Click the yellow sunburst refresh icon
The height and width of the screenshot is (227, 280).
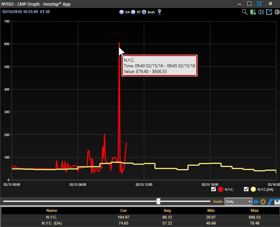tap(263, 202)
